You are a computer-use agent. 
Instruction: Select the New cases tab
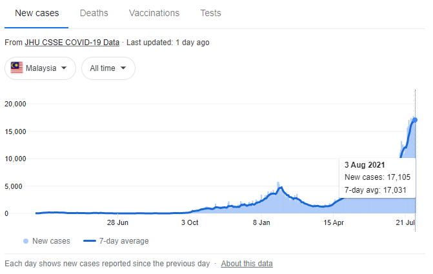[x=37, y=13]
